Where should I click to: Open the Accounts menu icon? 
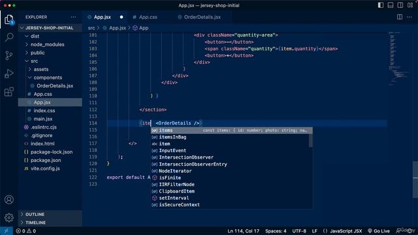9,200
